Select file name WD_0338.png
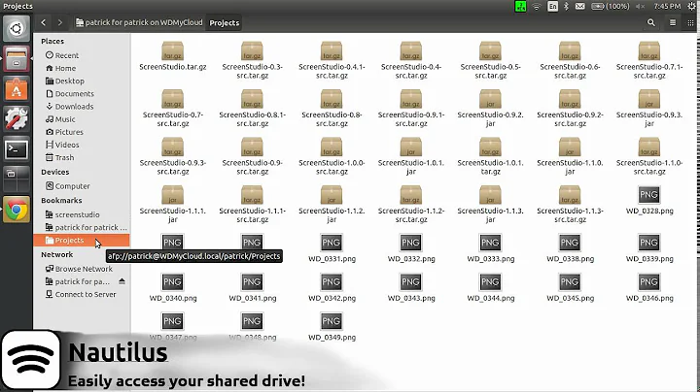The height and width of the screenshot is (392, 700). (x=570, y=259)
